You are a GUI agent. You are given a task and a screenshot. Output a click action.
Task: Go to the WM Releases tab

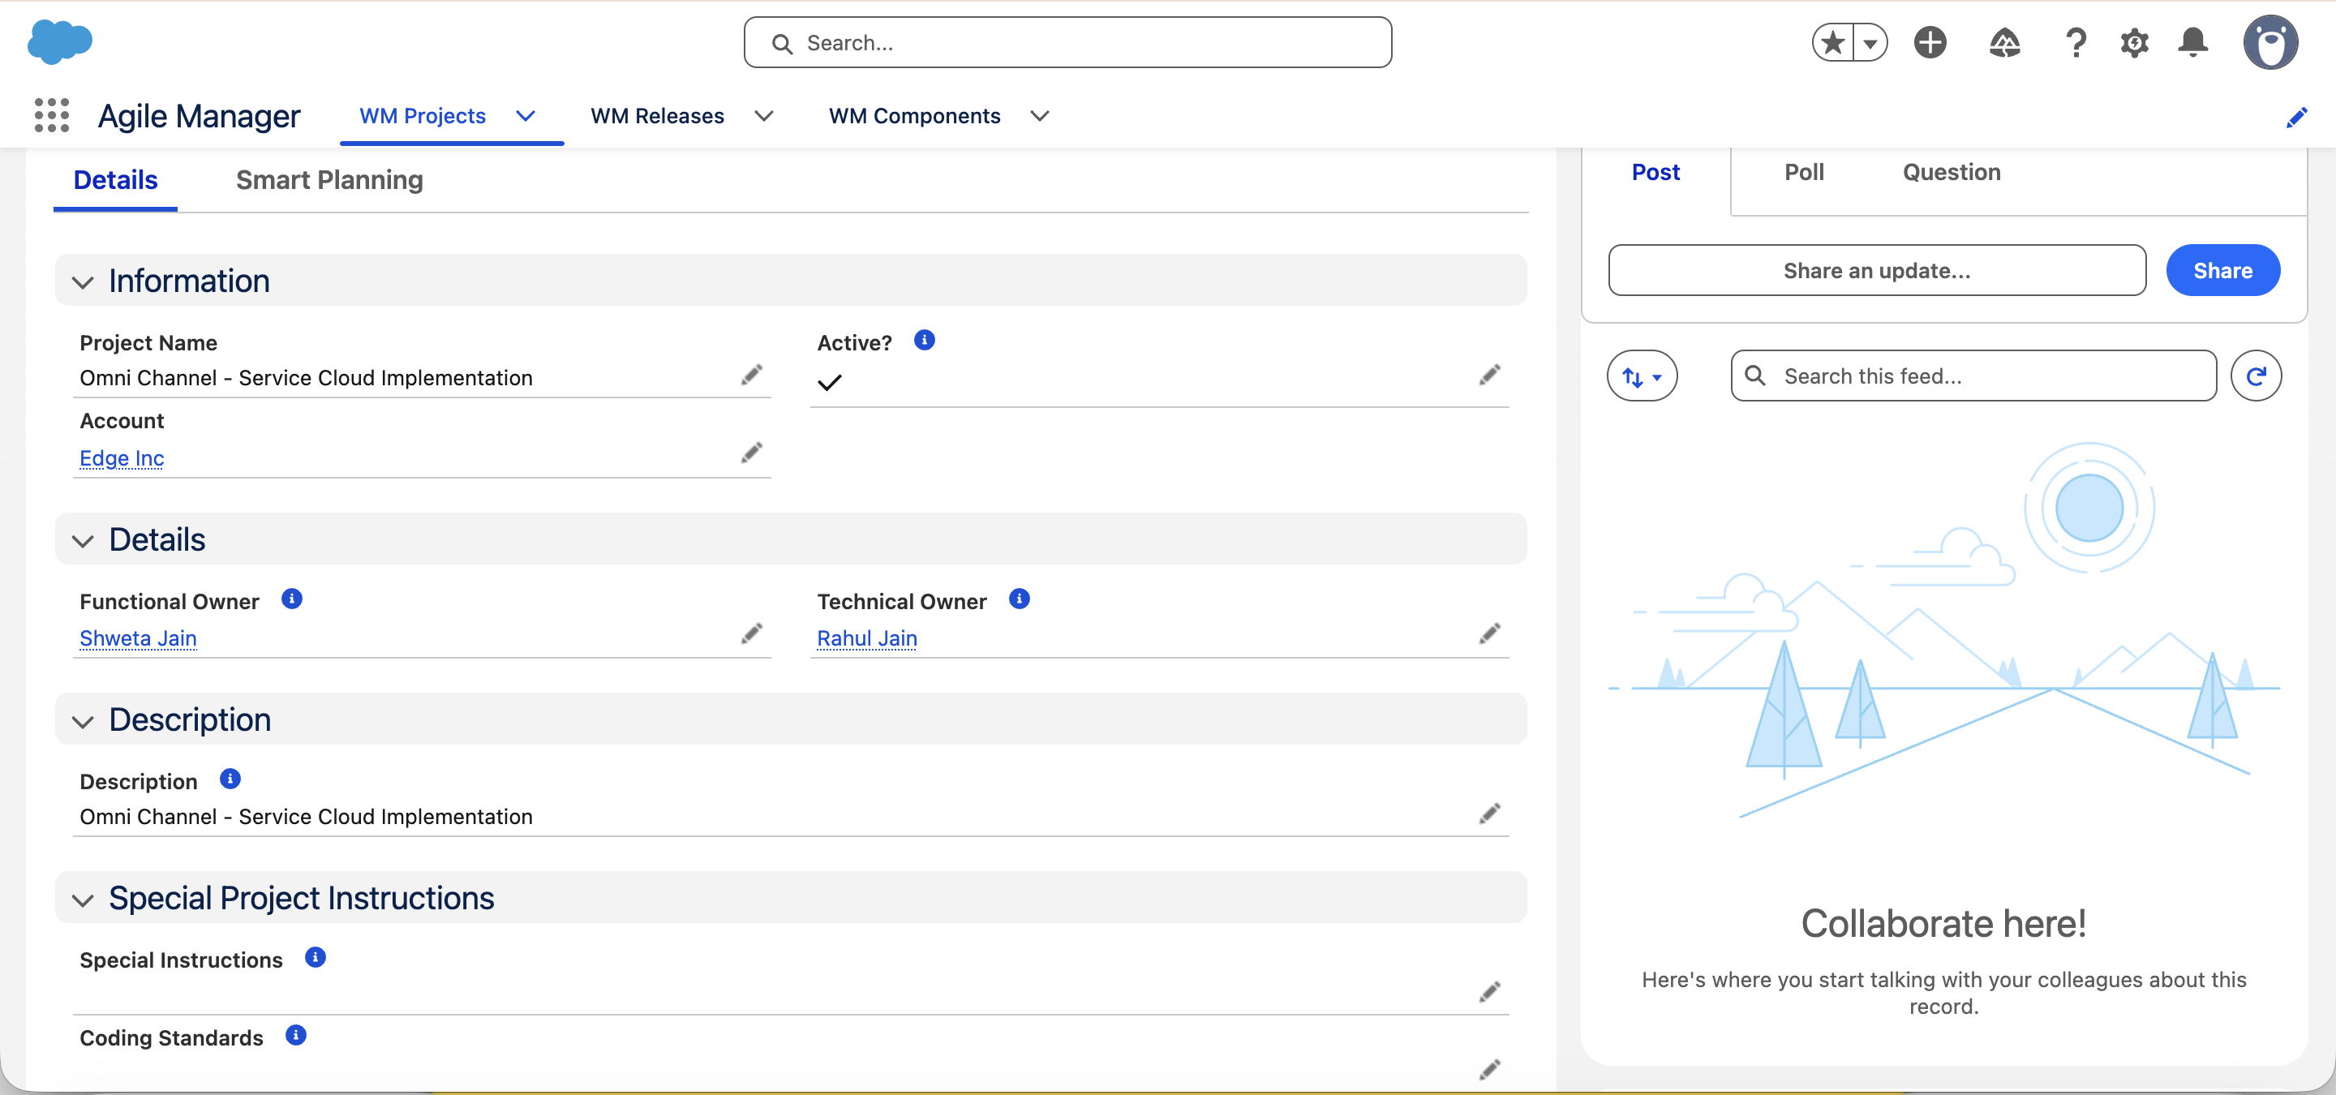pyautogui.click(x=658, y=116)
